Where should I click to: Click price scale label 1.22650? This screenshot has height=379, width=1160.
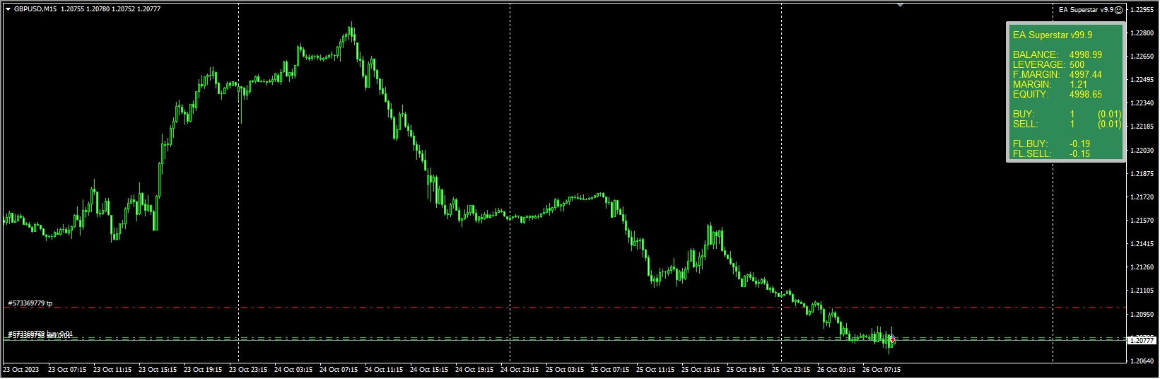pyautogui.click(x=1142, y=57)
